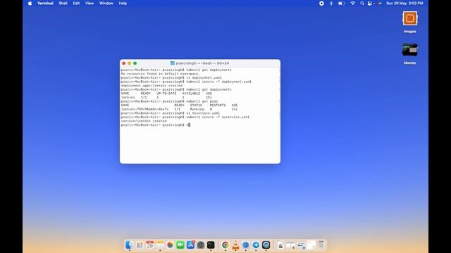Open FaceTime from the dock
This screenshot has width=451, height=253.
click(x=180, y=245)
